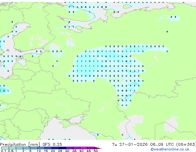Open the weatheronline.co.uk copyright link
The image size is (196, 152).
pos(170,149)
